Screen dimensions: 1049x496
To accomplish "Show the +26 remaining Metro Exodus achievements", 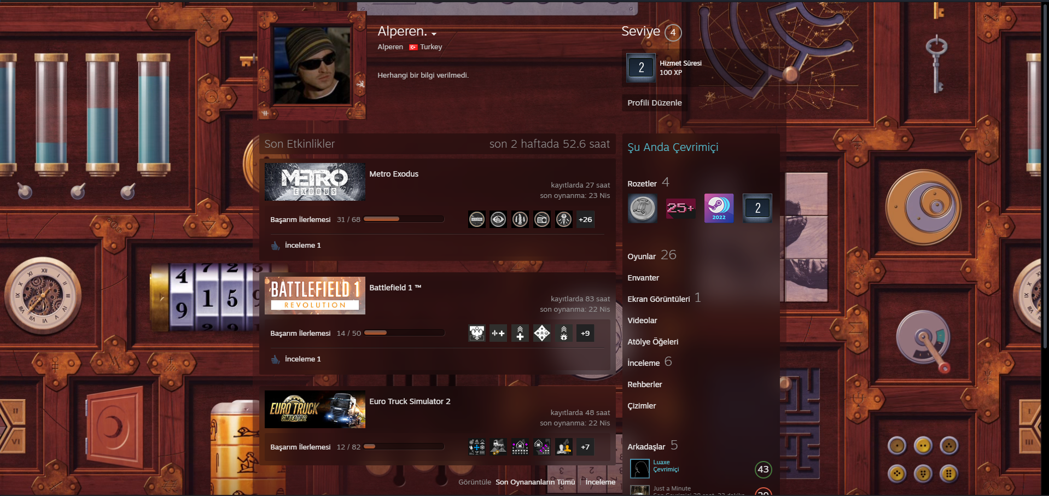I will click(x=585, y=219).
